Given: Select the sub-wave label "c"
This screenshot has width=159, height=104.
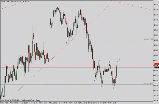Looking at the screenshot, I should 110,62.
